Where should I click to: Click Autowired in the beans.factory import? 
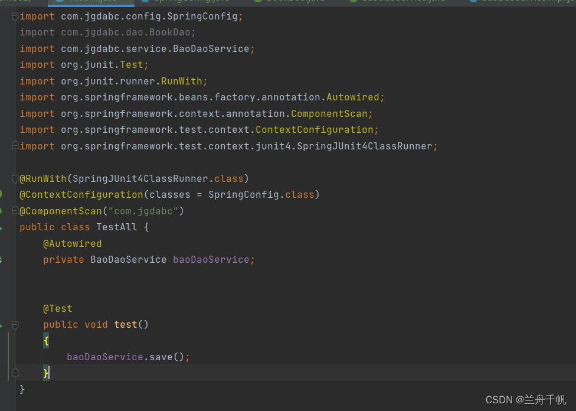tap(353, 97)
